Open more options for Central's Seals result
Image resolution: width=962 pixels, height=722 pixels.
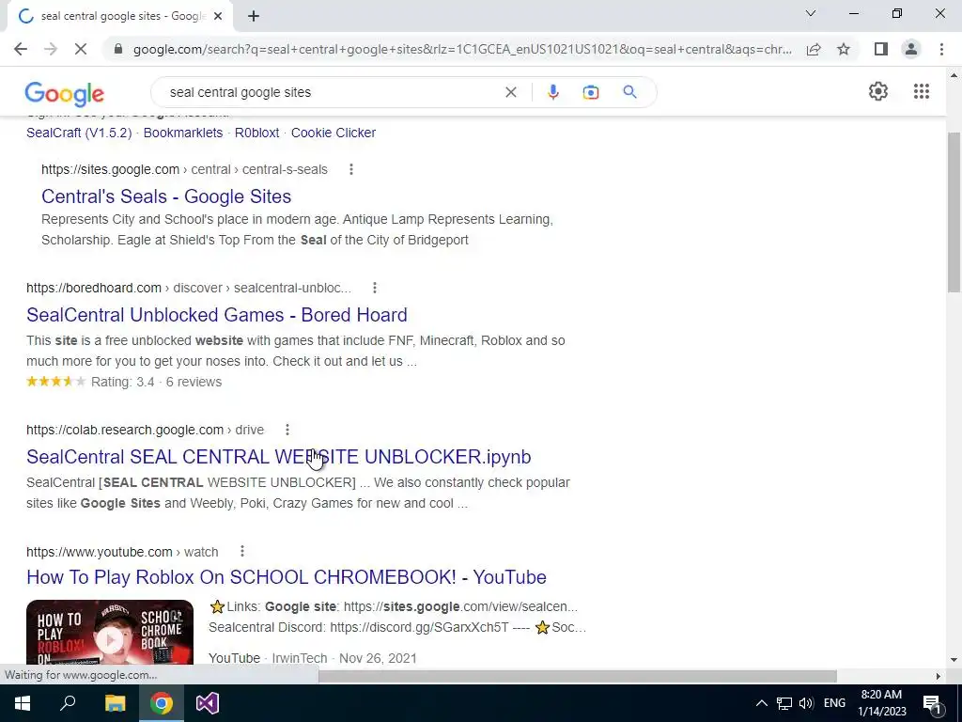pos(351,169)
